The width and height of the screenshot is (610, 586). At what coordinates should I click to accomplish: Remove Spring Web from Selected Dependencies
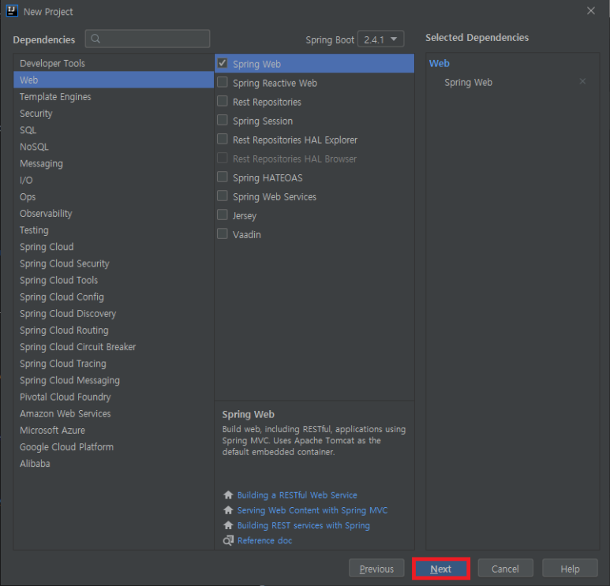tap(582, 81)
